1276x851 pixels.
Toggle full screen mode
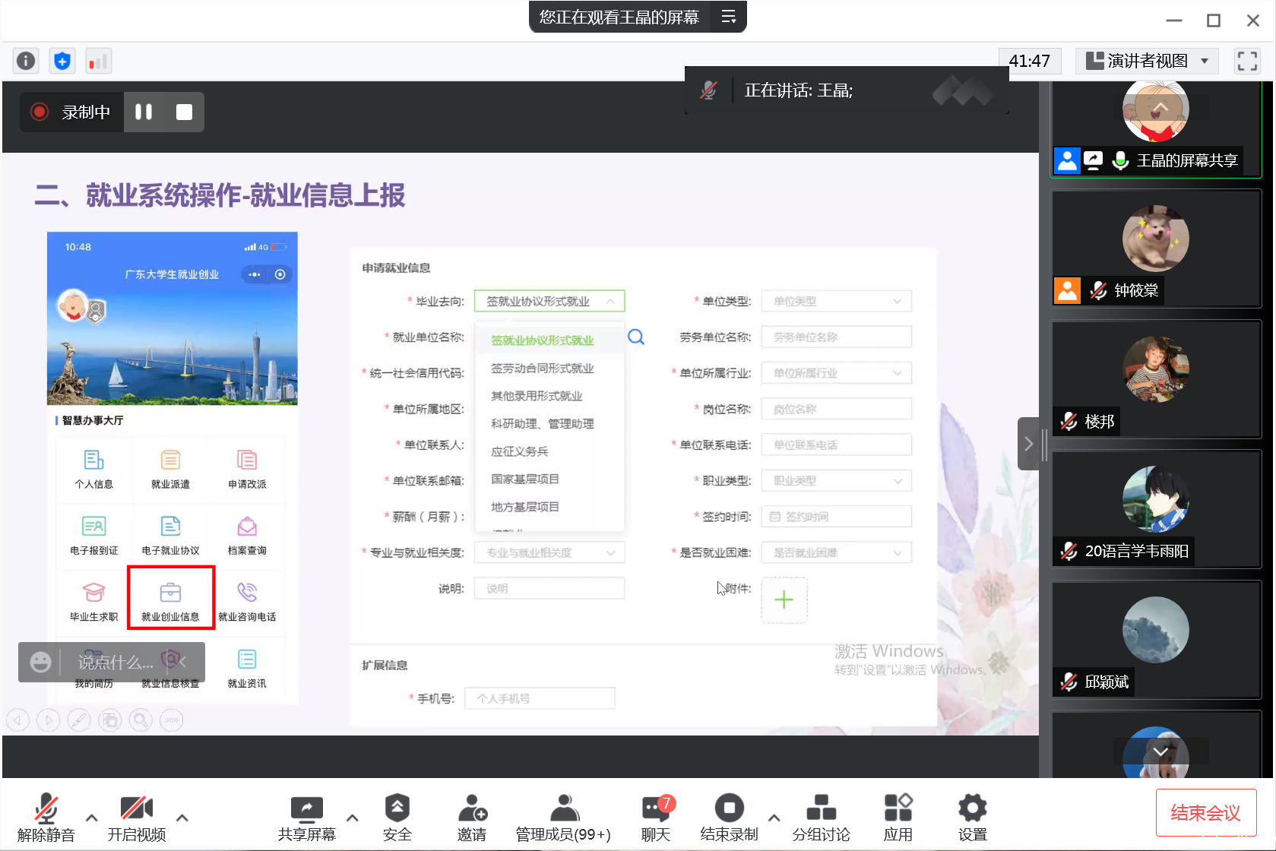pyautogui.click(x=1247, y=61)
